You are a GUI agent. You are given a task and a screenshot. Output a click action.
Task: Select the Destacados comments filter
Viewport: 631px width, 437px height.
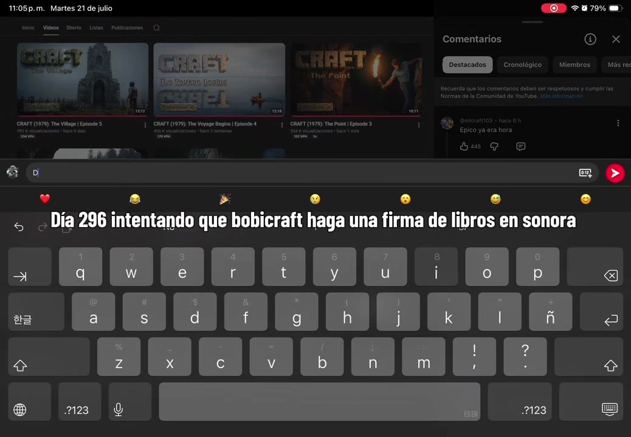pyautogui.click(x=467, y=65)
